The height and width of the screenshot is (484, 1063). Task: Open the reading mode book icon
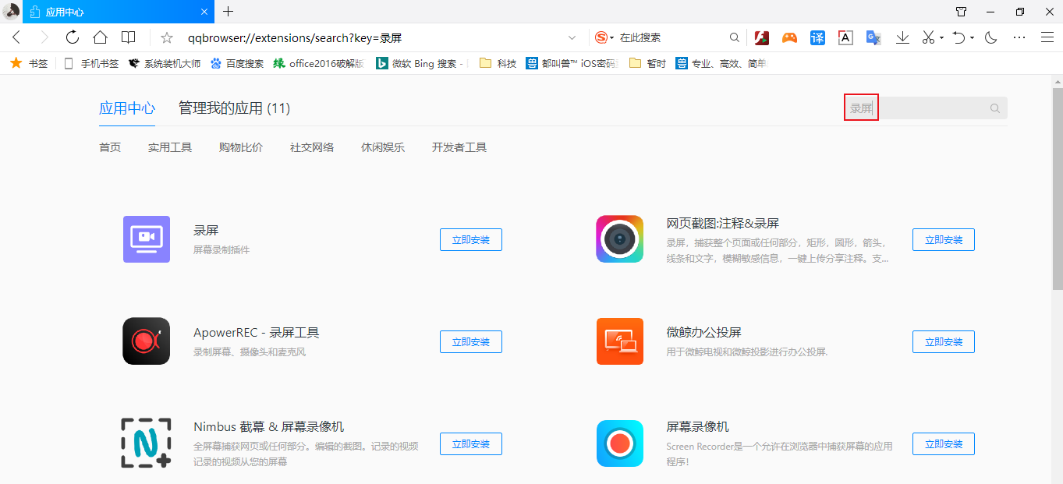[128, 37]
